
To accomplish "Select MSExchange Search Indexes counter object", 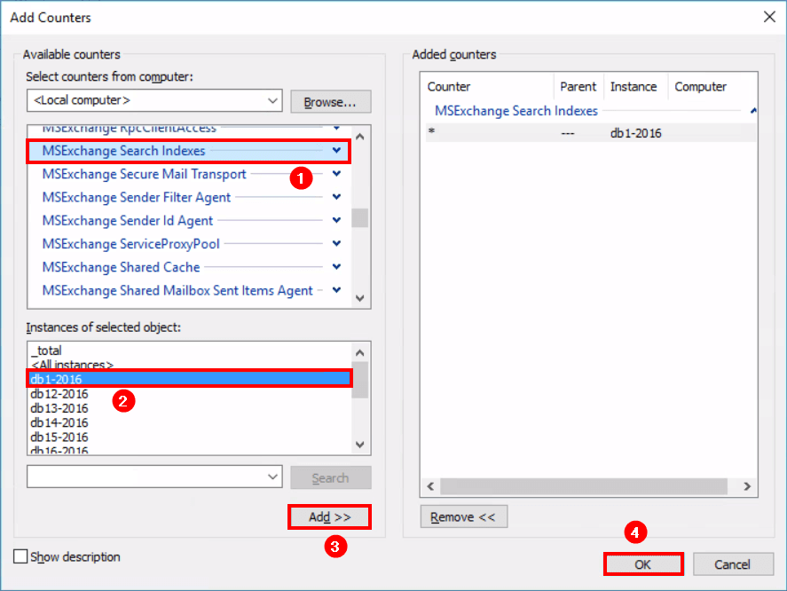I will 188,151.
